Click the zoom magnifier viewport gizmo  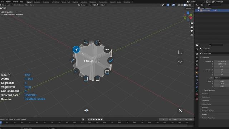point(191,23)
